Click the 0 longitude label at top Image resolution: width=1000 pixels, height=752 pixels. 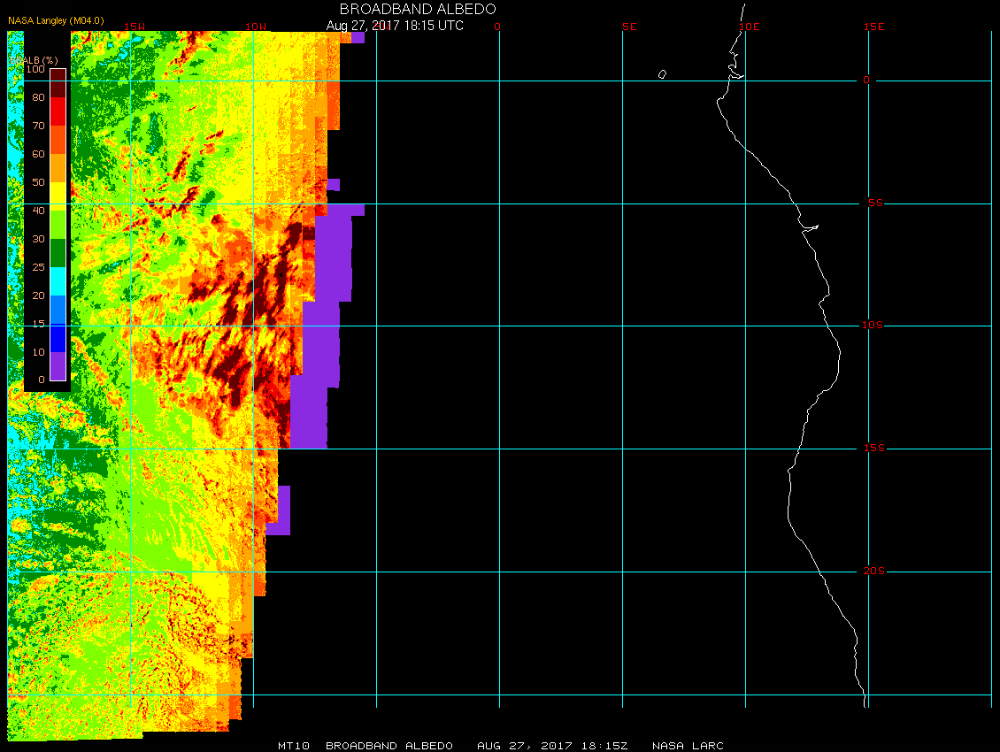point(497,27)
